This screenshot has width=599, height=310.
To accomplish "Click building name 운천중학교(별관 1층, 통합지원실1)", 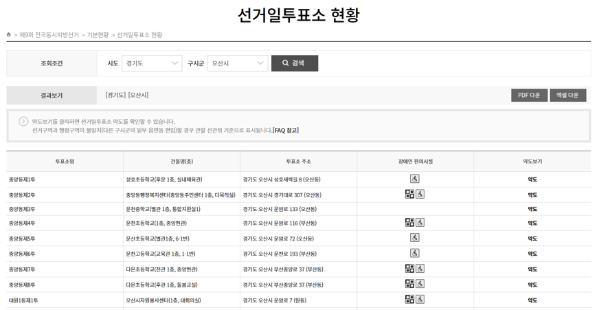I will [x=163, y=209].
